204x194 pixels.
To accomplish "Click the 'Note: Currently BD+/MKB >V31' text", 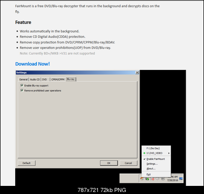I will [x=57, y=53].
